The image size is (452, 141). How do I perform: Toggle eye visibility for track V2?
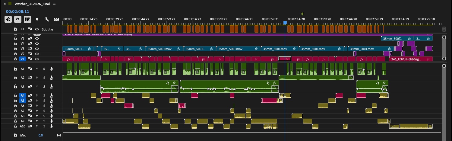(x=37, y=54)
